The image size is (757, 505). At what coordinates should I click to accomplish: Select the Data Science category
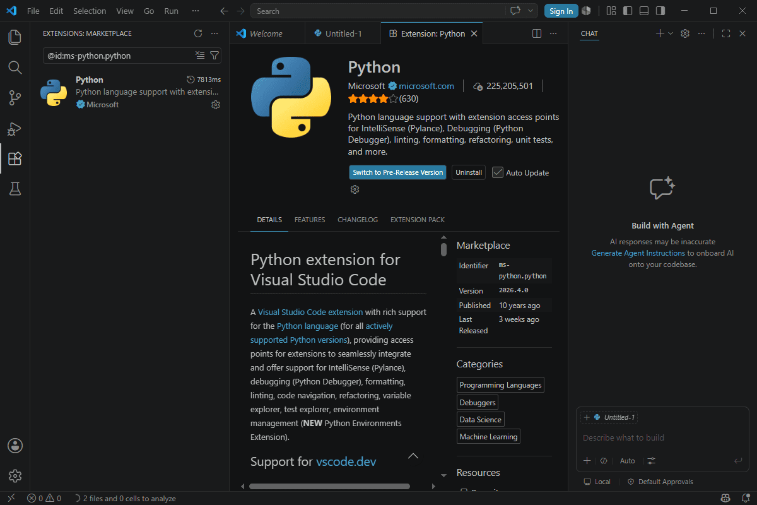click(481, 419)
